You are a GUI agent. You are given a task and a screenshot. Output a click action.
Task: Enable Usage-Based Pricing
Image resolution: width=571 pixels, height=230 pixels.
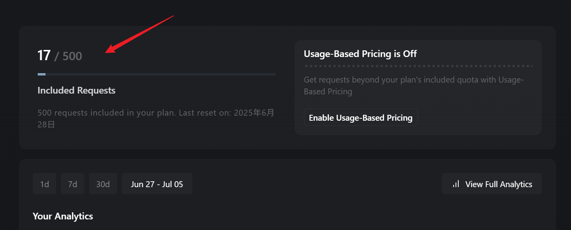pyautogui.click(x=361, y=118)
